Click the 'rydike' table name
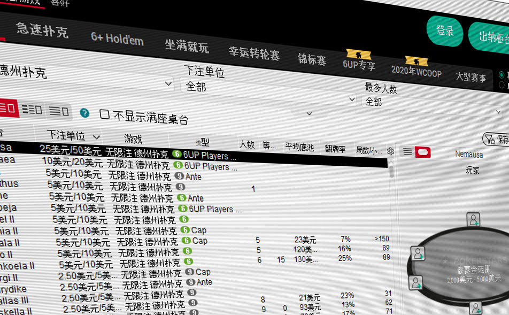Viewport: 509px width, 315px height. [x=13, y=289]
